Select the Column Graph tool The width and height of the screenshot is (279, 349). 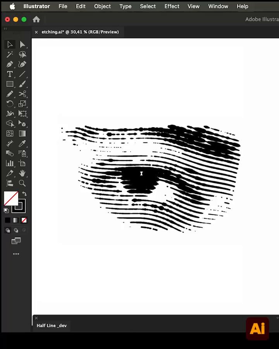(10, 163)
